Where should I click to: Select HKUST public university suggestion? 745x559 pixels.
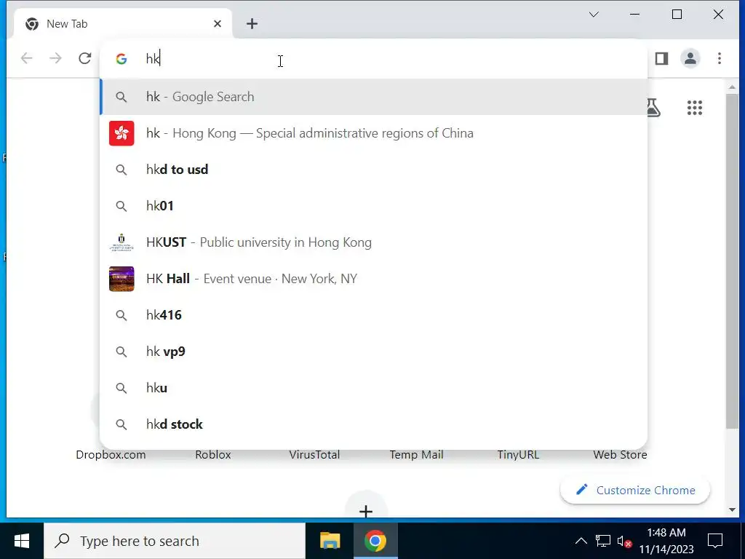click(373, 242)
